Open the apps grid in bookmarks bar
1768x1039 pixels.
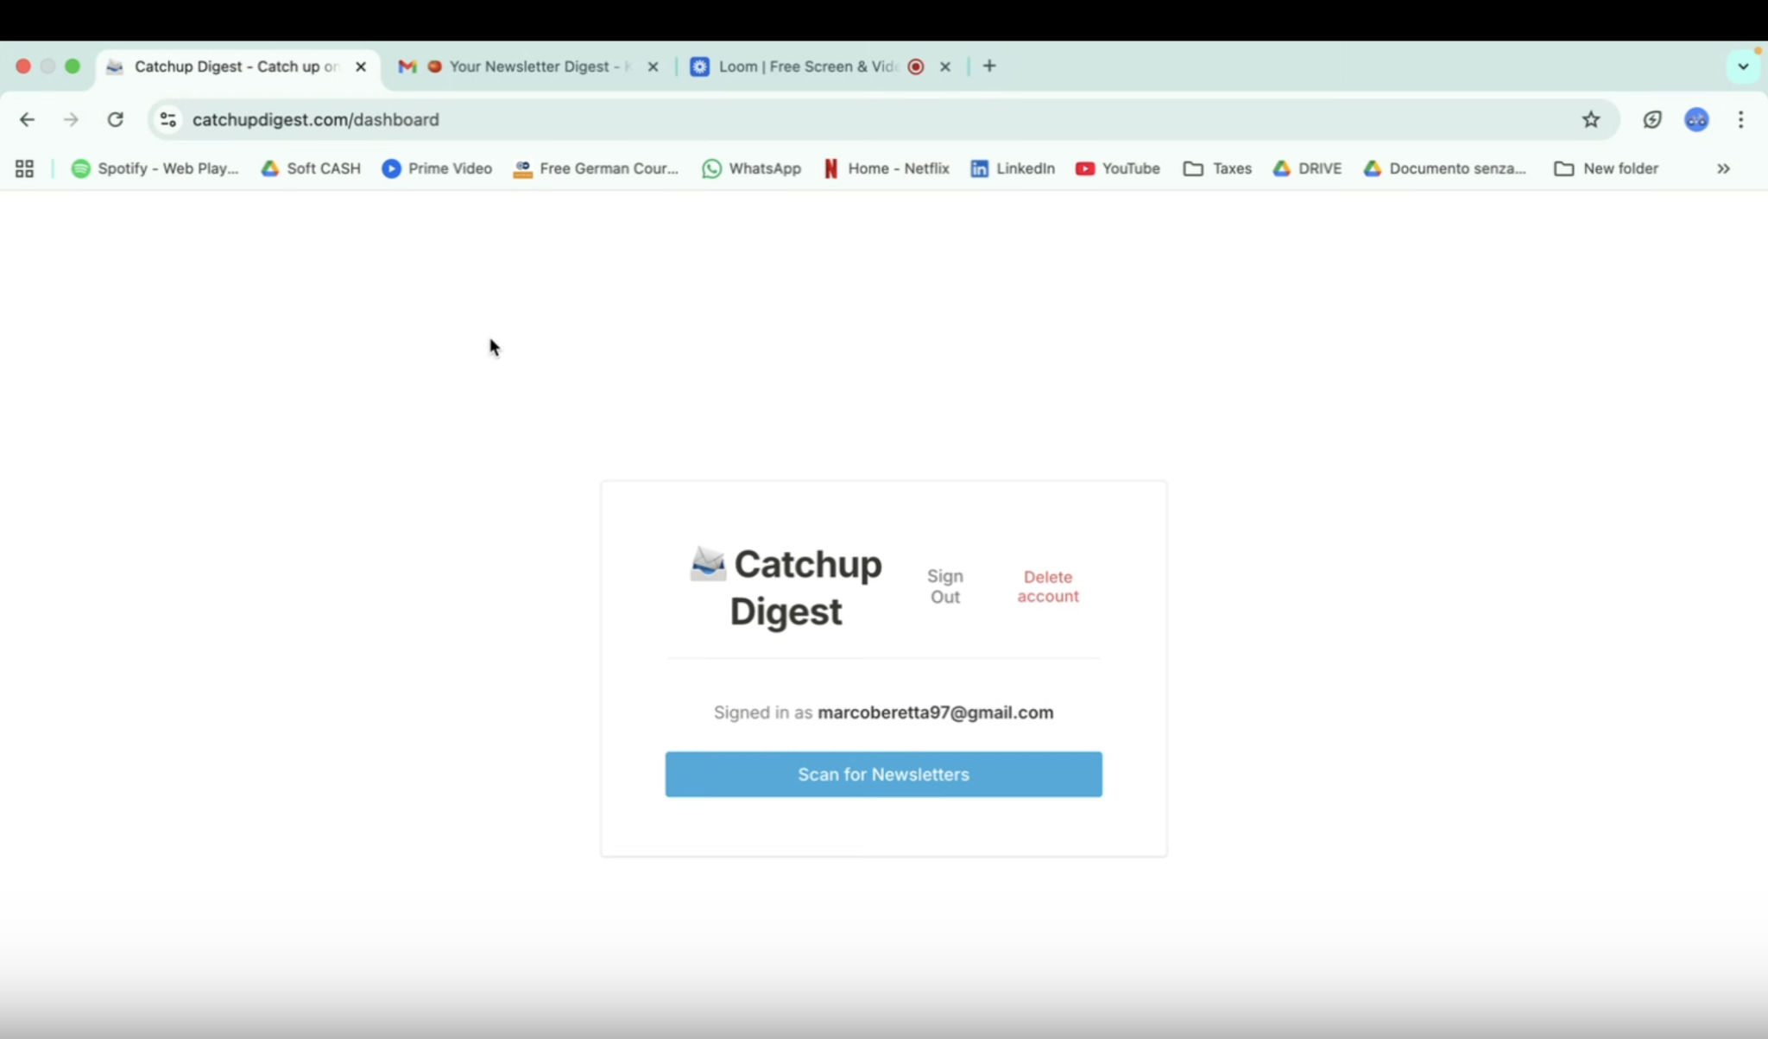[x=24, y=168]
